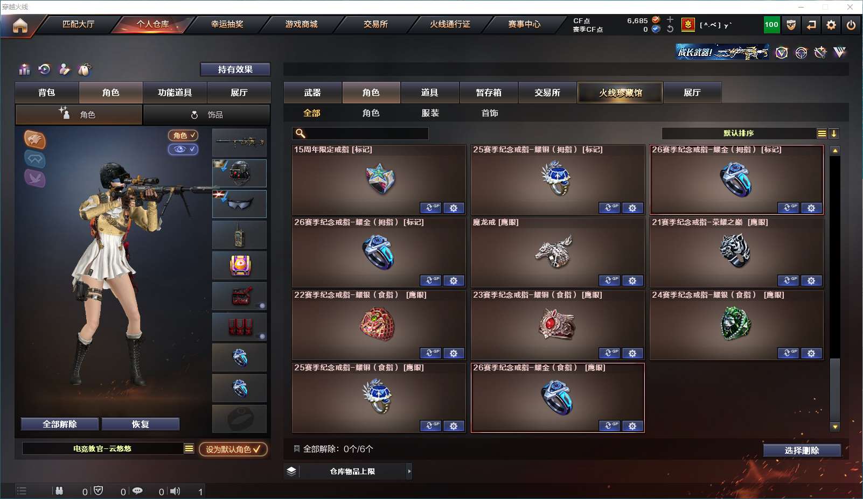Toggle the eye visibility pill above the character

pyautogui.click(x=183, y=149)
